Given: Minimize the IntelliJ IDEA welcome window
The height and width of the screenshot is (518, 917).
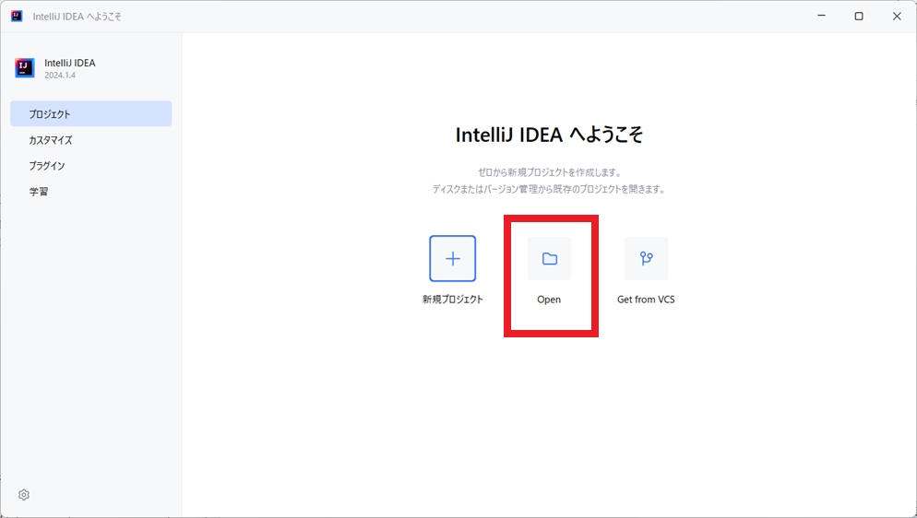Looking at the screenshot, I should 822,17.
